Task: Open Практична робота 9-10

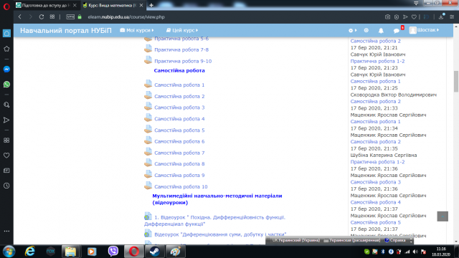Action: tap(183, 61)
